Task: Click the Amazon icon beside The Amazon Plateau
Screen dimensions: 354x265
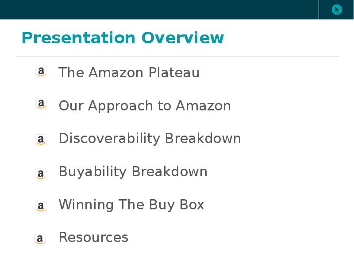Action: [41, 72]
